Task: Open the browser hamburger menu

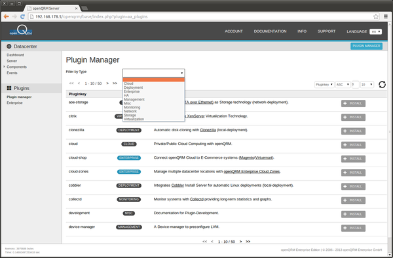Action: coord(386,17)
